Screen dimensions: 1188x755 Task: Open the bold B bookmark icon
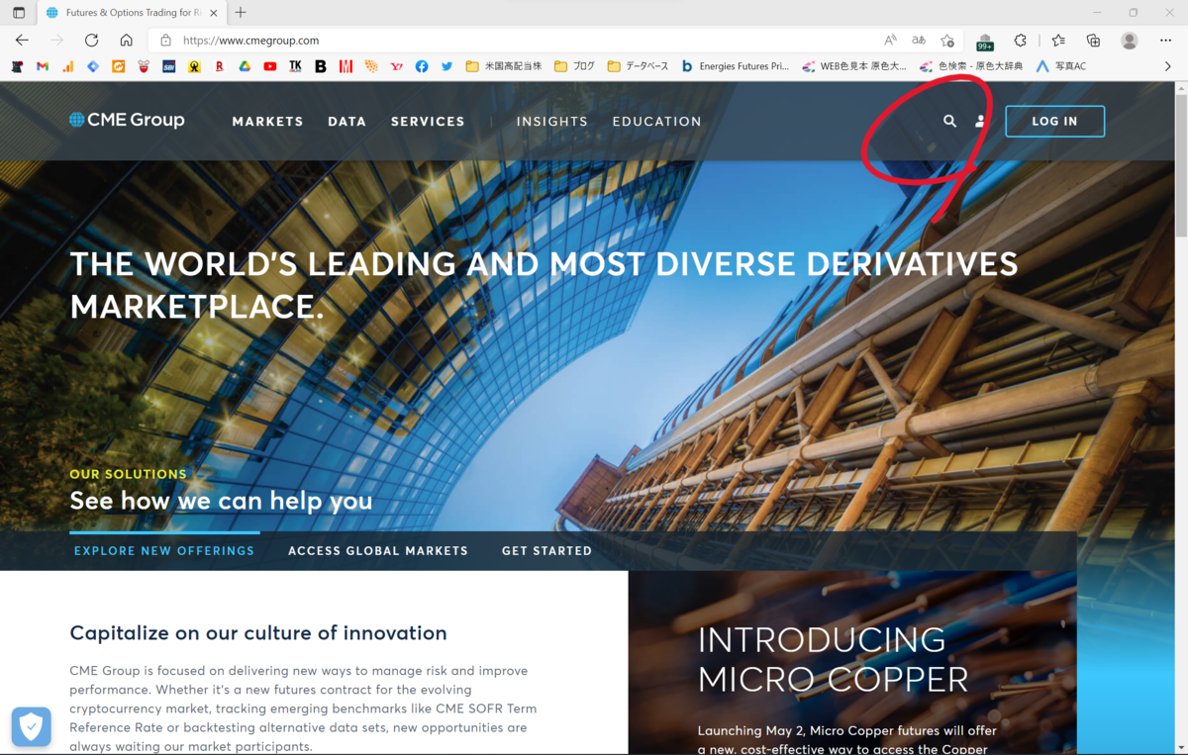(x=321, y=66)
